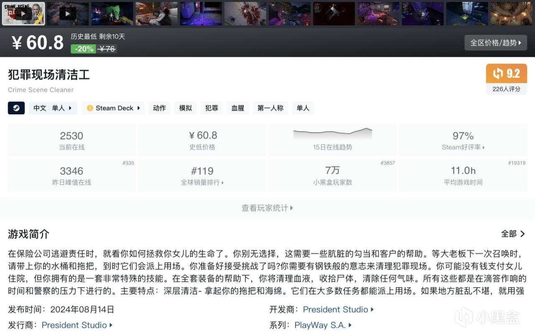Open the warm orange-lit interior screenshot
This screenshot has height=336, width=535.
[x=511, y=14]
